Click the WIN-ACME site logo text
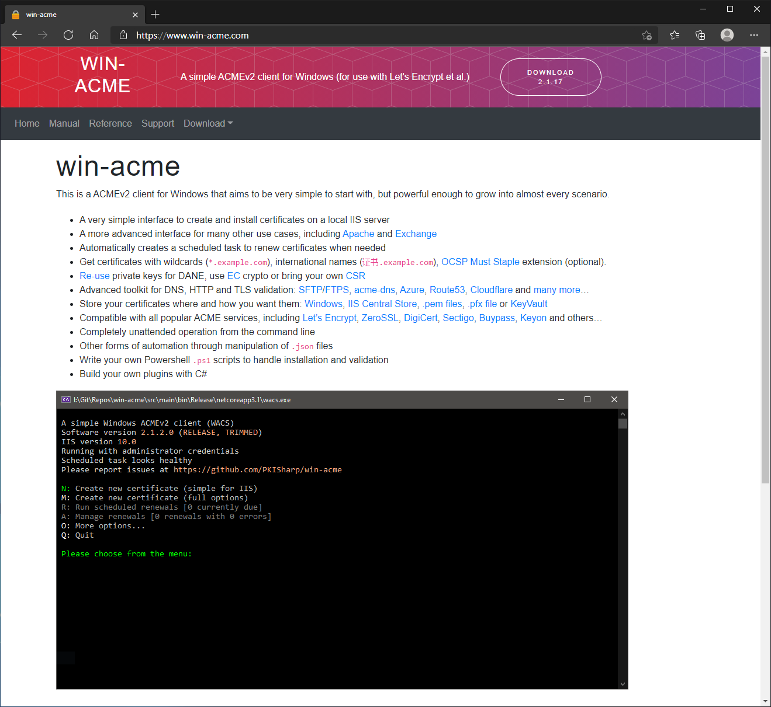This screenshot has width=771, height=707. [x=103, y=75]
